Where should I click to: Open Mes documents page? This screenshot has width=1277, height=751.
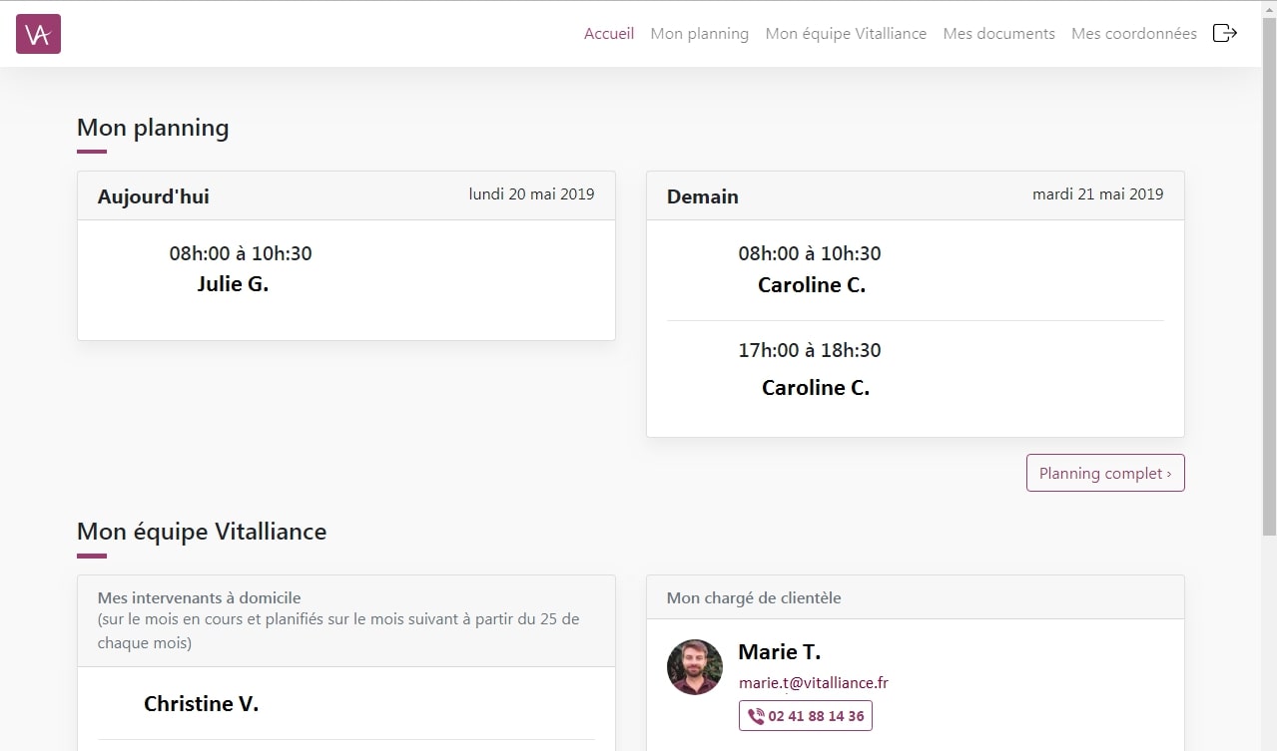997,33
